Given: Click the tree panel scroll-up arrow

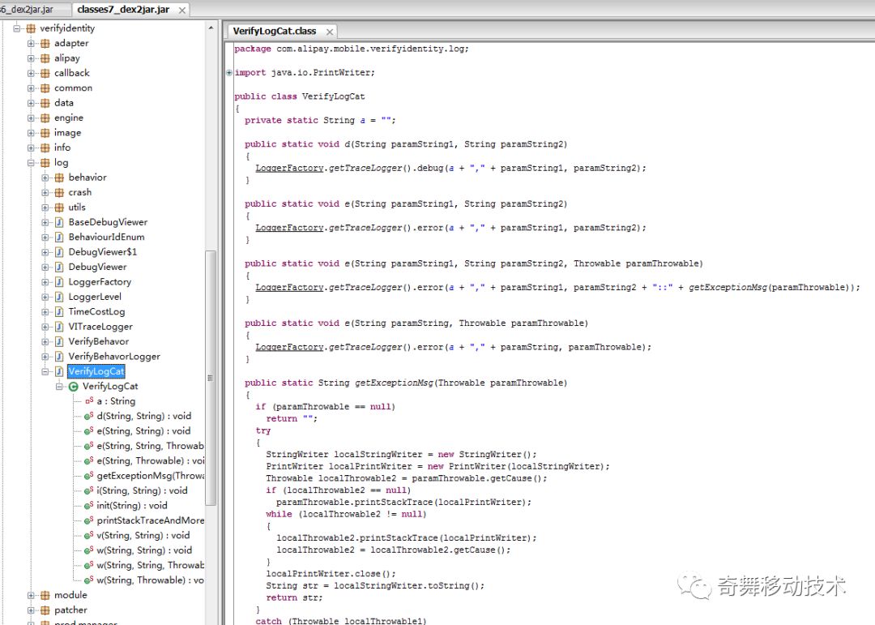Looking at the screenshot, I should pos(211,28).
